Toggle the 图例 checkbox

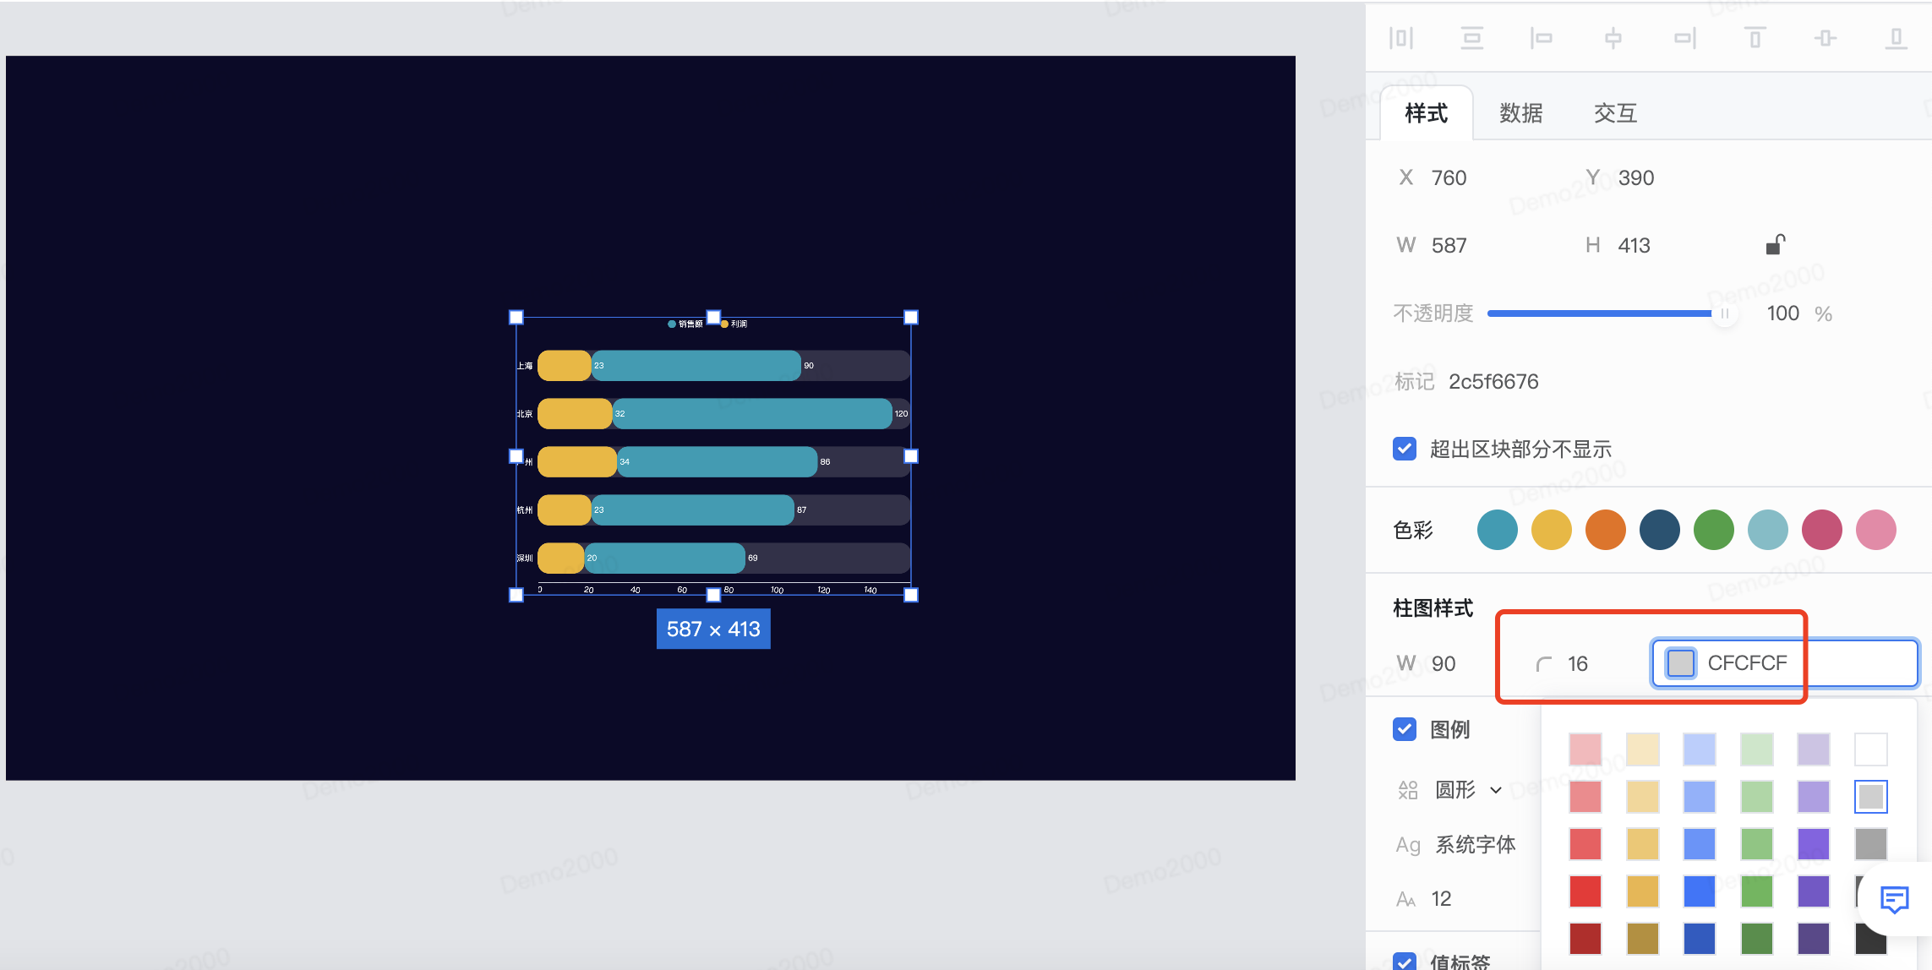(1405, 729)
